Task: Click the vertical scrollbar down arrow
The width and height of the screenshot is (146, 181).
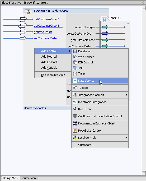Action: [144, 173]
